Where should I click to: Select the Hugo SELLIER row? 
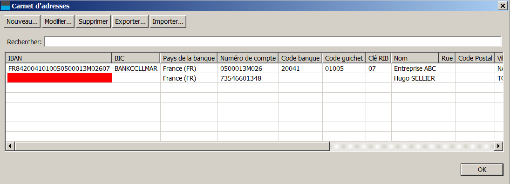(x=254, y=78)
